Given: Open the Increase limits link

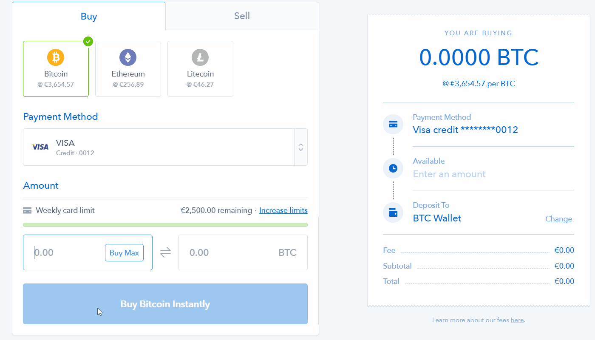Looking at the screenshot, I should point(283,210).
